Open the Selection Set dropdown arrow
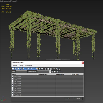 point(50,72)
